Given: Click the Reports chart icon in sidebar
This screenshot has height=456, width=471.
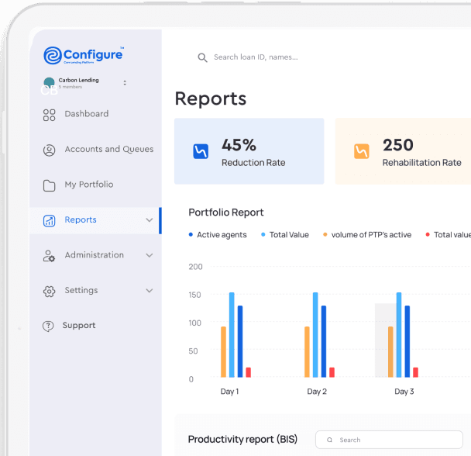Looking at the screenshot, I should point(49,221).
